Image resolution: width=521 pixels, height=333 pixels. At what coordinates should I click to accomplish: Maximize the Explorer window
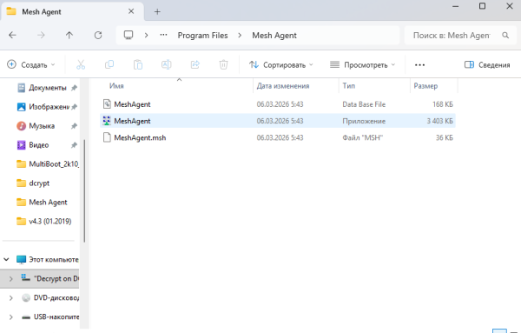[x=482, y=6]
